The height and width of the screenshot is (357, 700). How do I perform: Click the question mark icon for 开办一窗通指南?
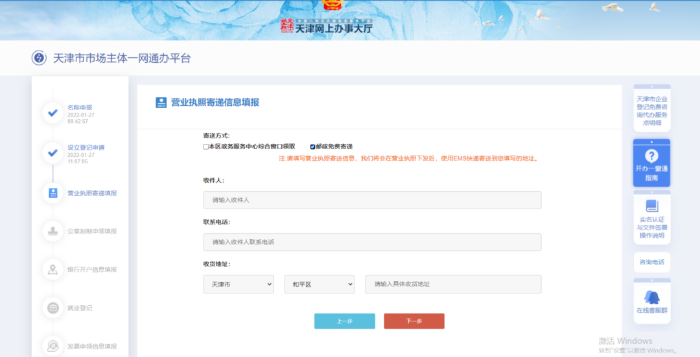pos(651,155)
